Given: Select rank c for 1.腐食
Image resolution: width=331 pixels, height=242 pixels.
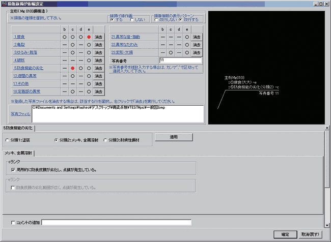Looking at the screenshot, I should click(73, 37).
